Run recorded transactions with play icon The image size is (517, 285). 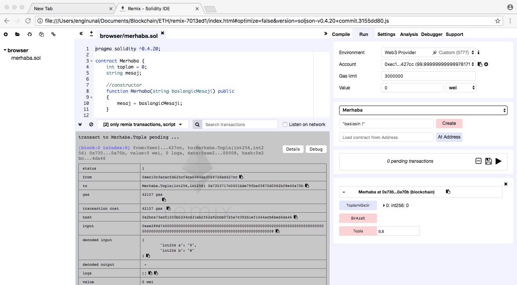pyautogui.click(x=498, y=161)
